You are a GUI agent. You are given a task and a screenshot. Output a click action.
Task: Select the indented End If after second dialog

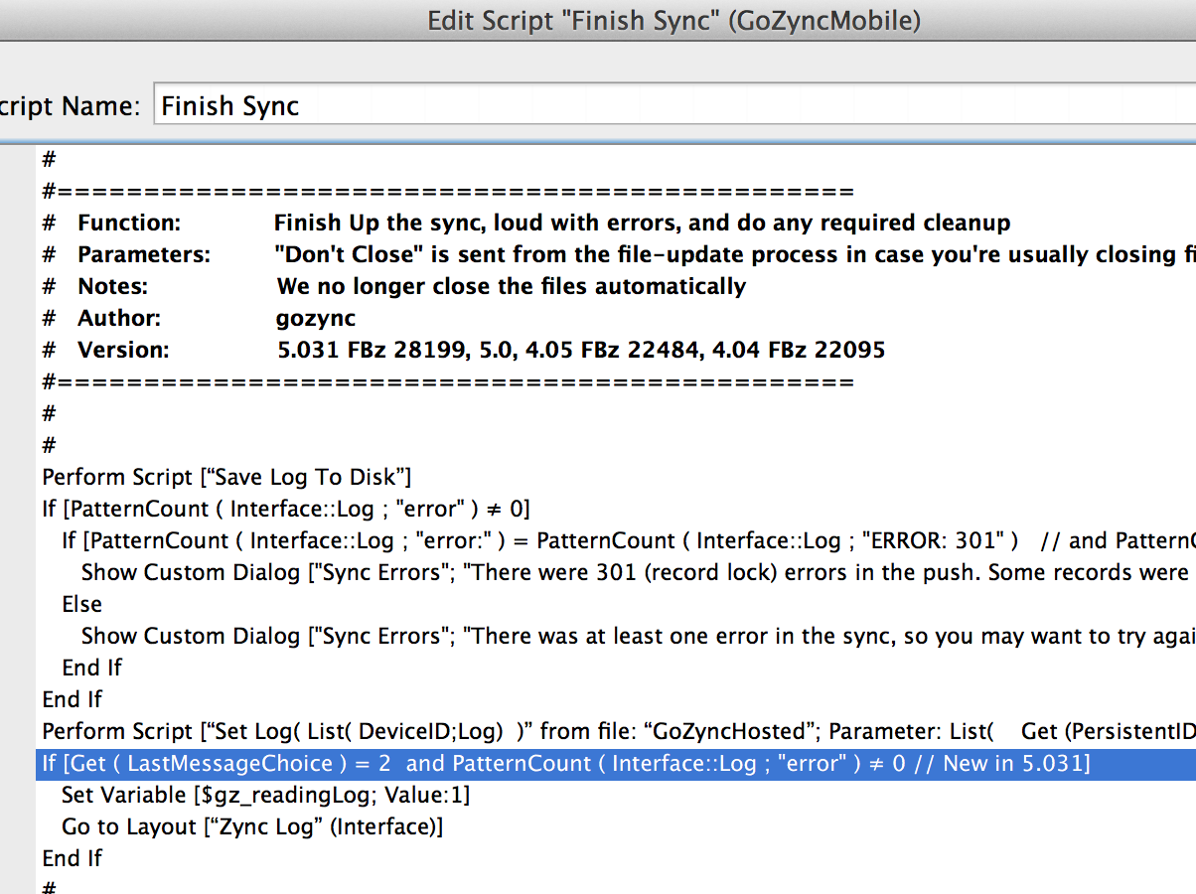click(92, 668)
